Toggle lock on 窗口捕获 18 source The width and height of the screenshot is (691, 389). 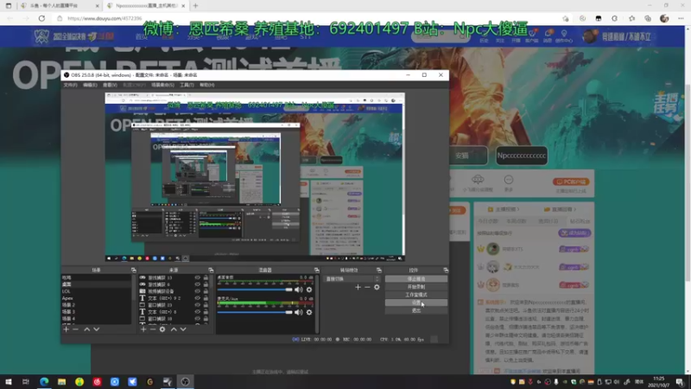[206, 318]
